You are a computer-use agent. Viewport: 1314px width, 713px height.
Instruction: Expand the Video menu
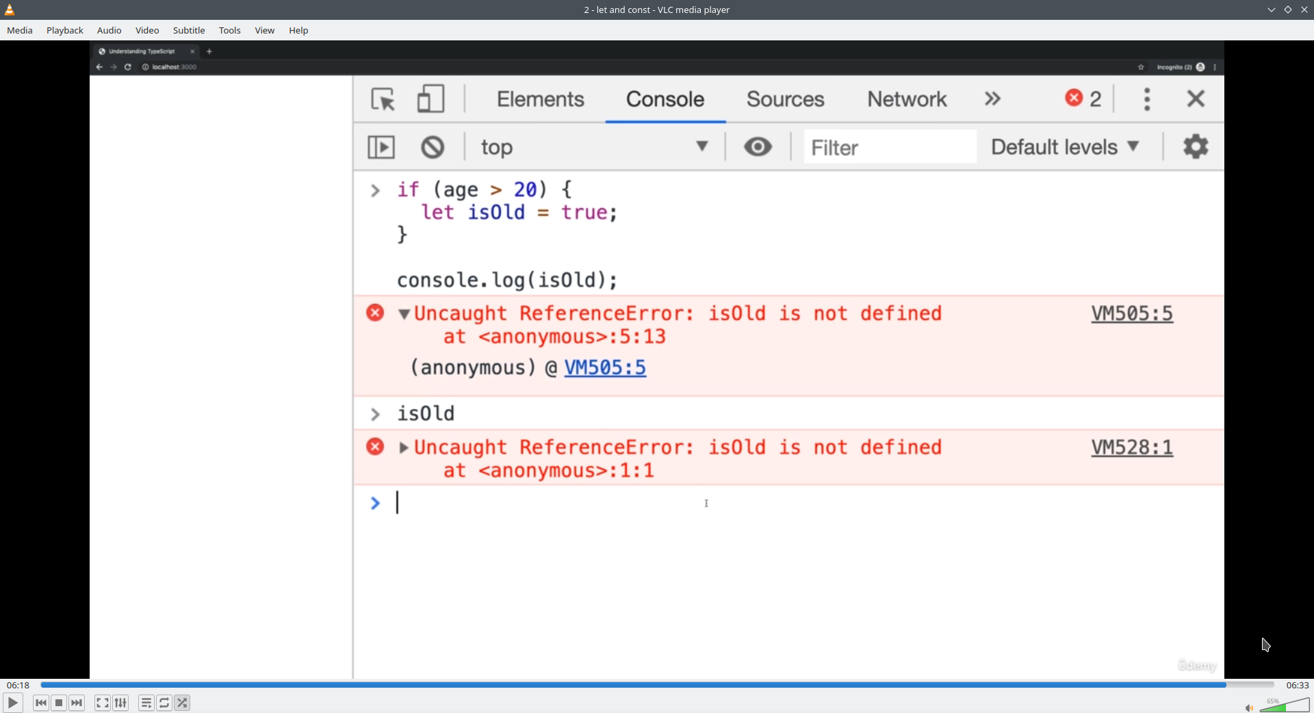[147, 30]
